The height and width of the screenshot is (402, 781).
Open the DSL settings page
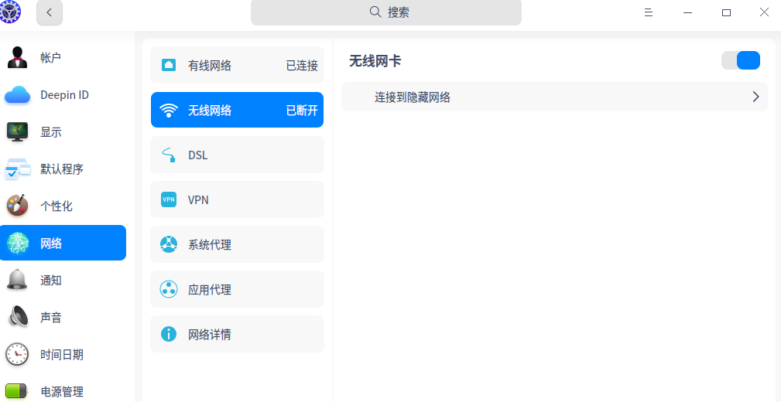(237, 155)
